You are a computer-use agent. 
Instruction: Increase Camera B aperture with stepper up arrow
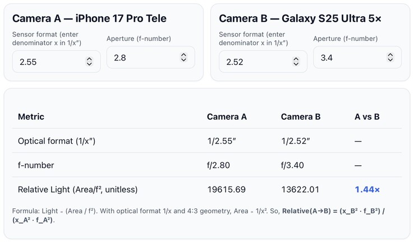pos(390,54)
